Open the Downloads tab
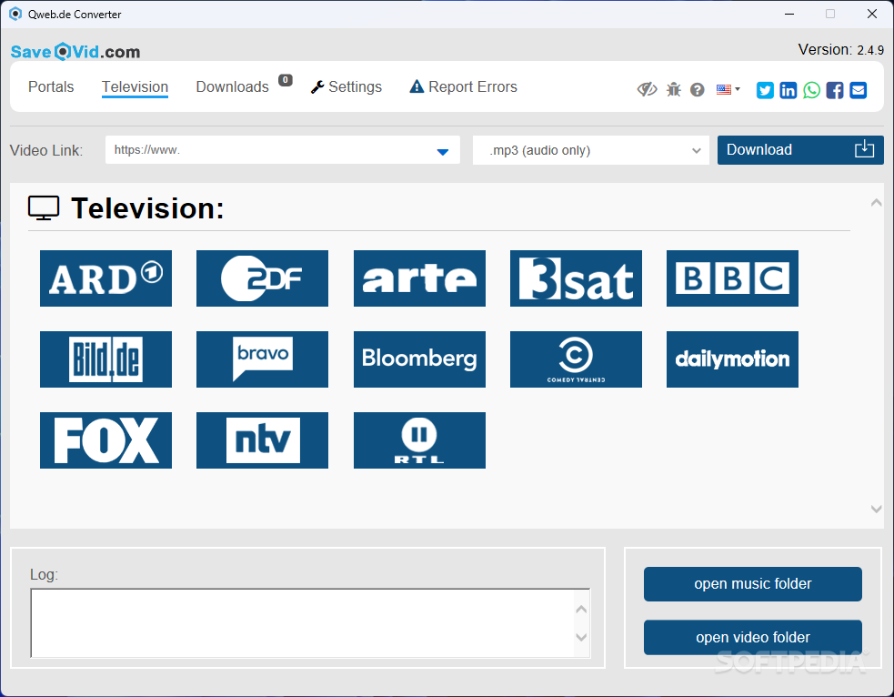 point(232,86)
